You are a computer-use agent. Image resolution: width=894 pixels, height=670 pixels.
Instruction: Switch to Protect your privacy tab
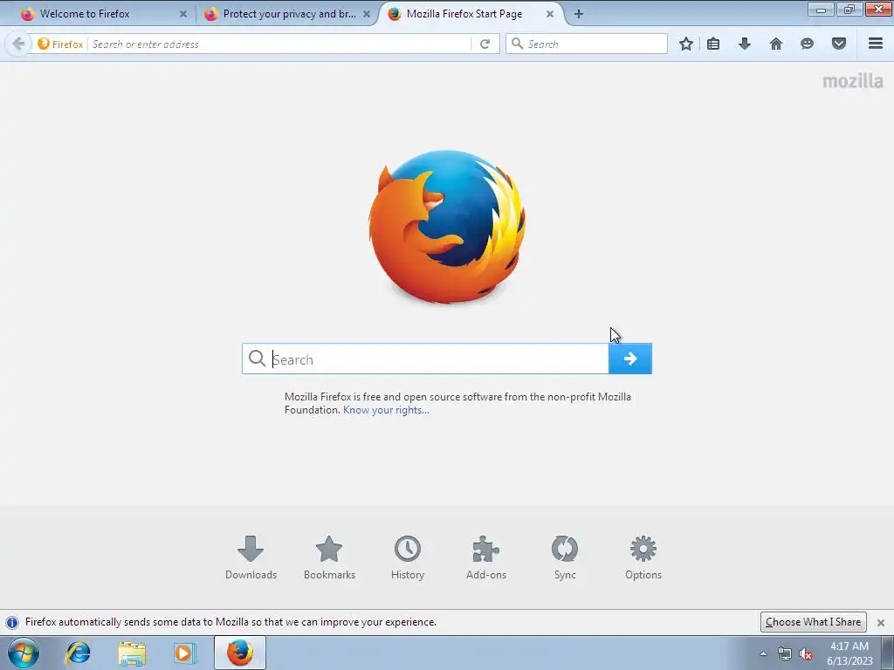(x=290, y=14)
